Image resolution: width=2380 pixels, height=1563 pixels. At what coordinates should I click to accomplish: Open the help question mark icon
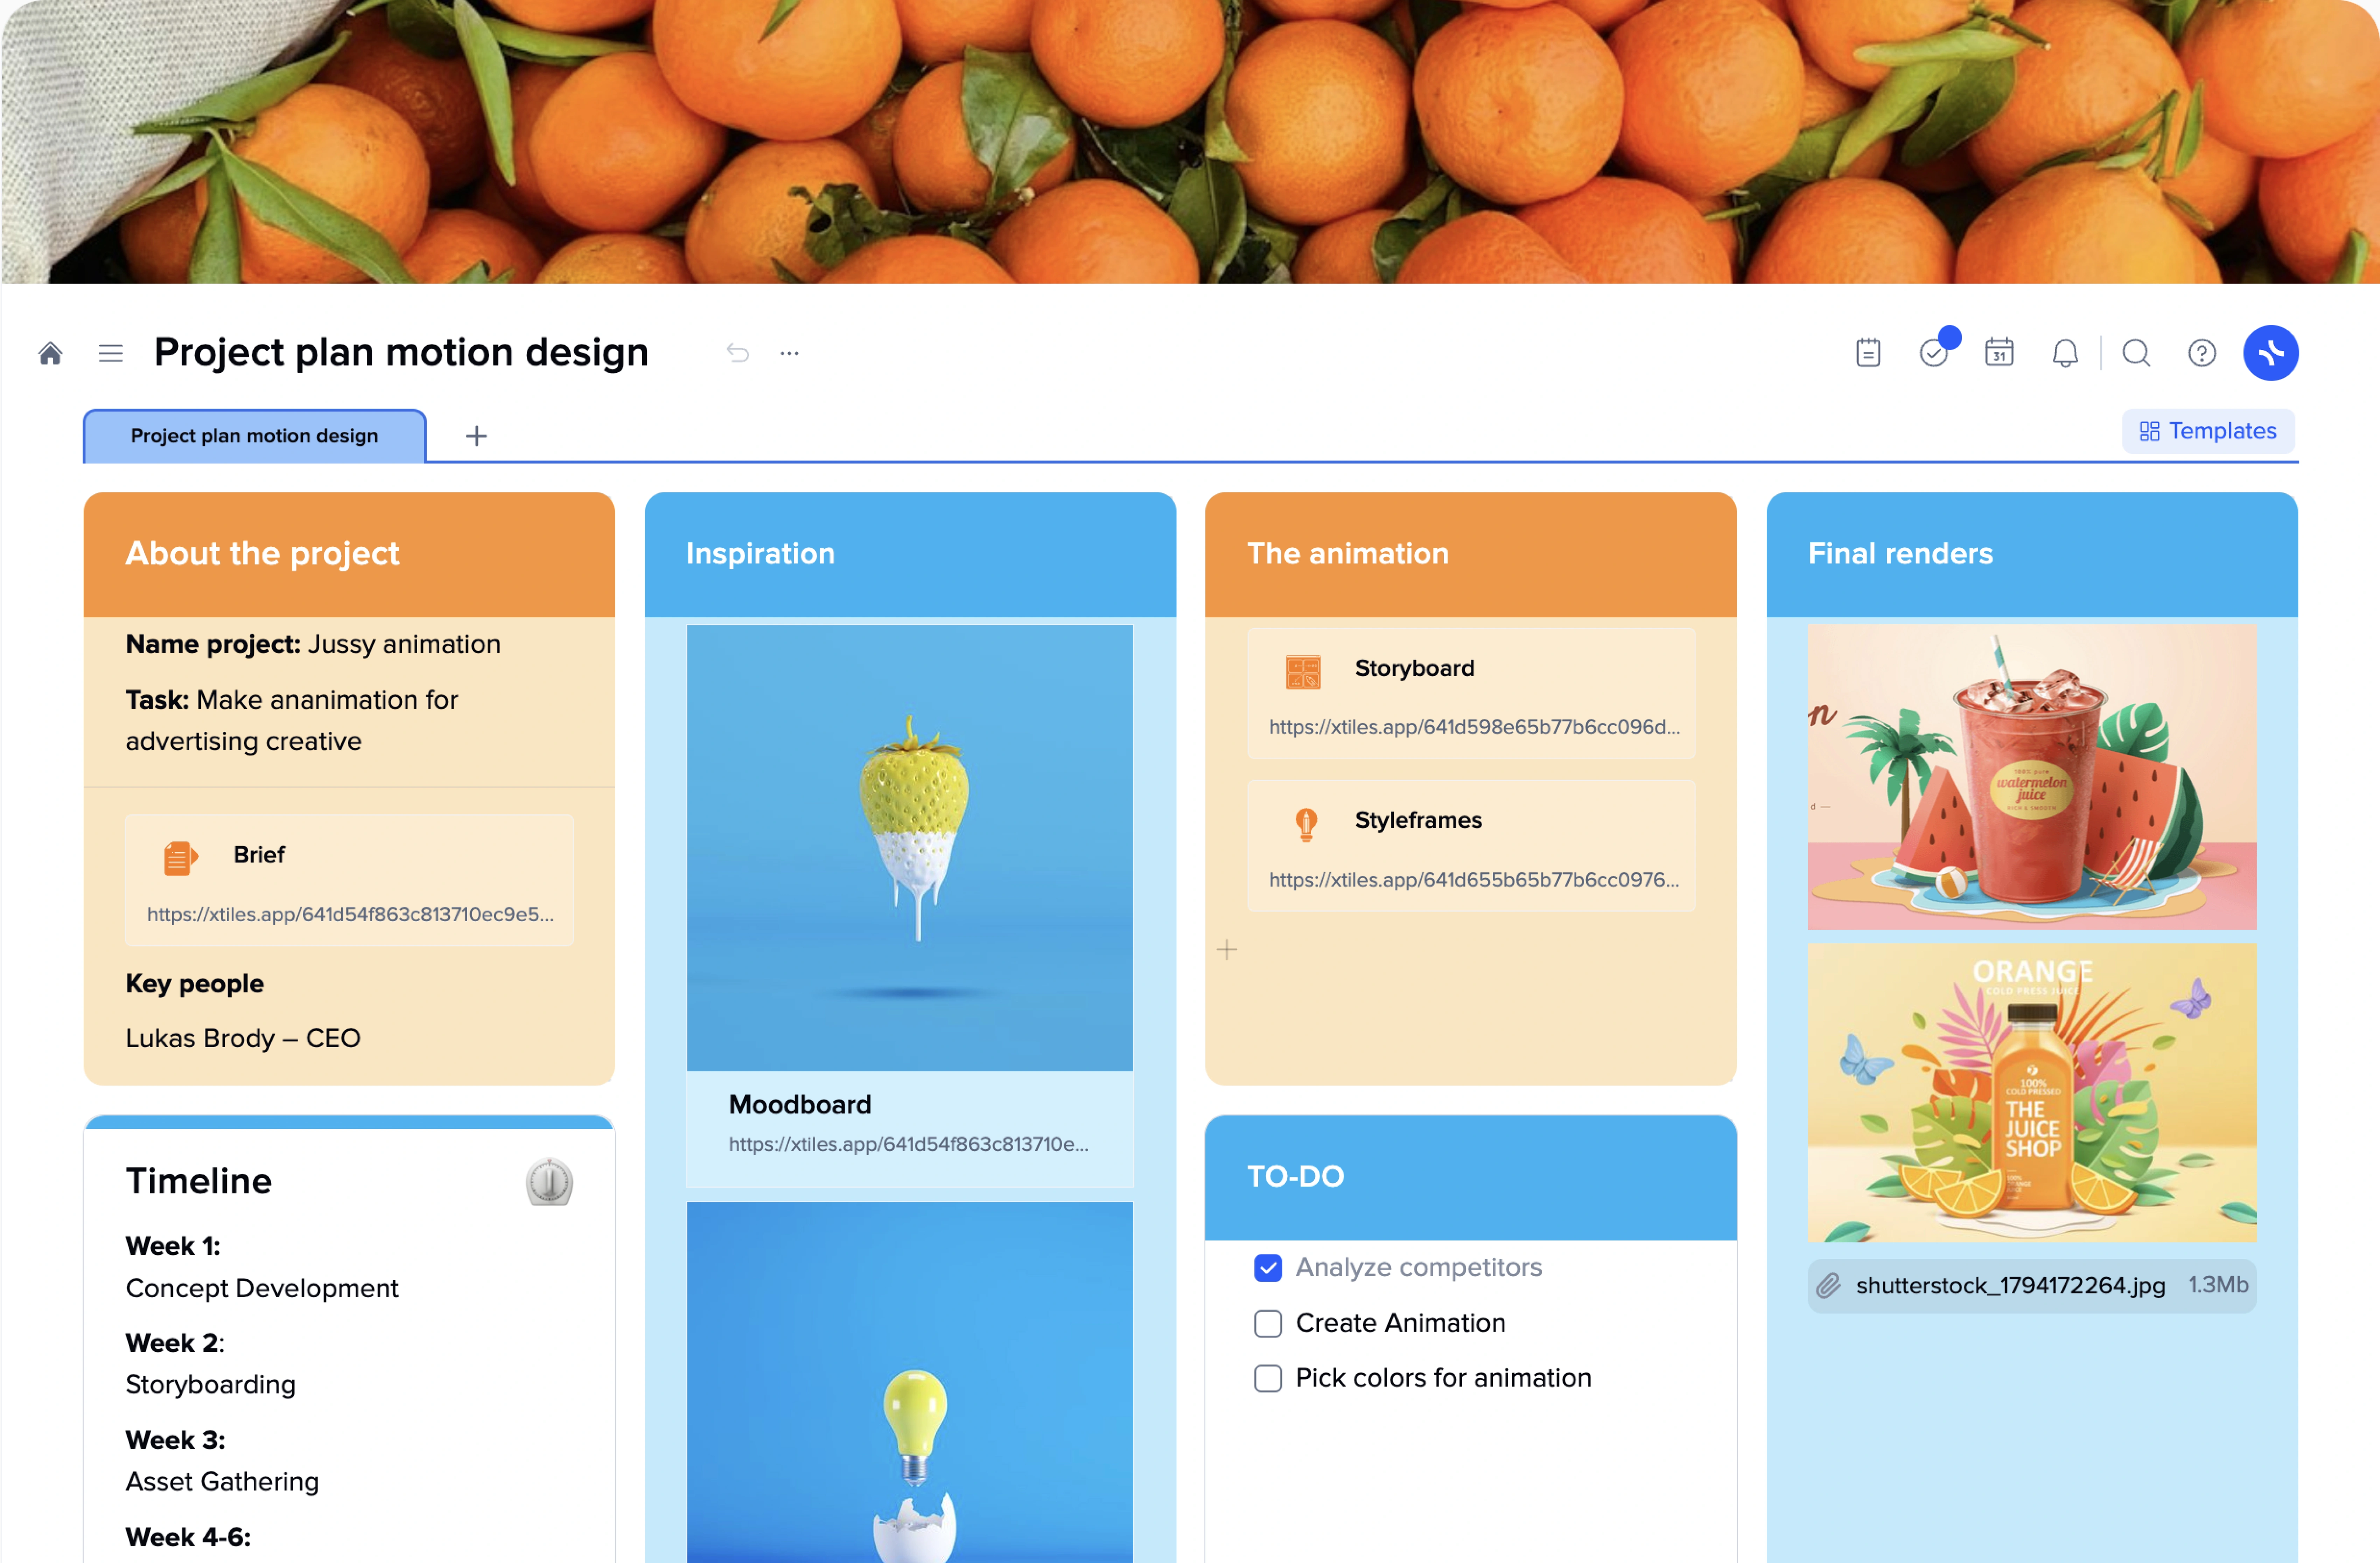[x=2202, y=352]
